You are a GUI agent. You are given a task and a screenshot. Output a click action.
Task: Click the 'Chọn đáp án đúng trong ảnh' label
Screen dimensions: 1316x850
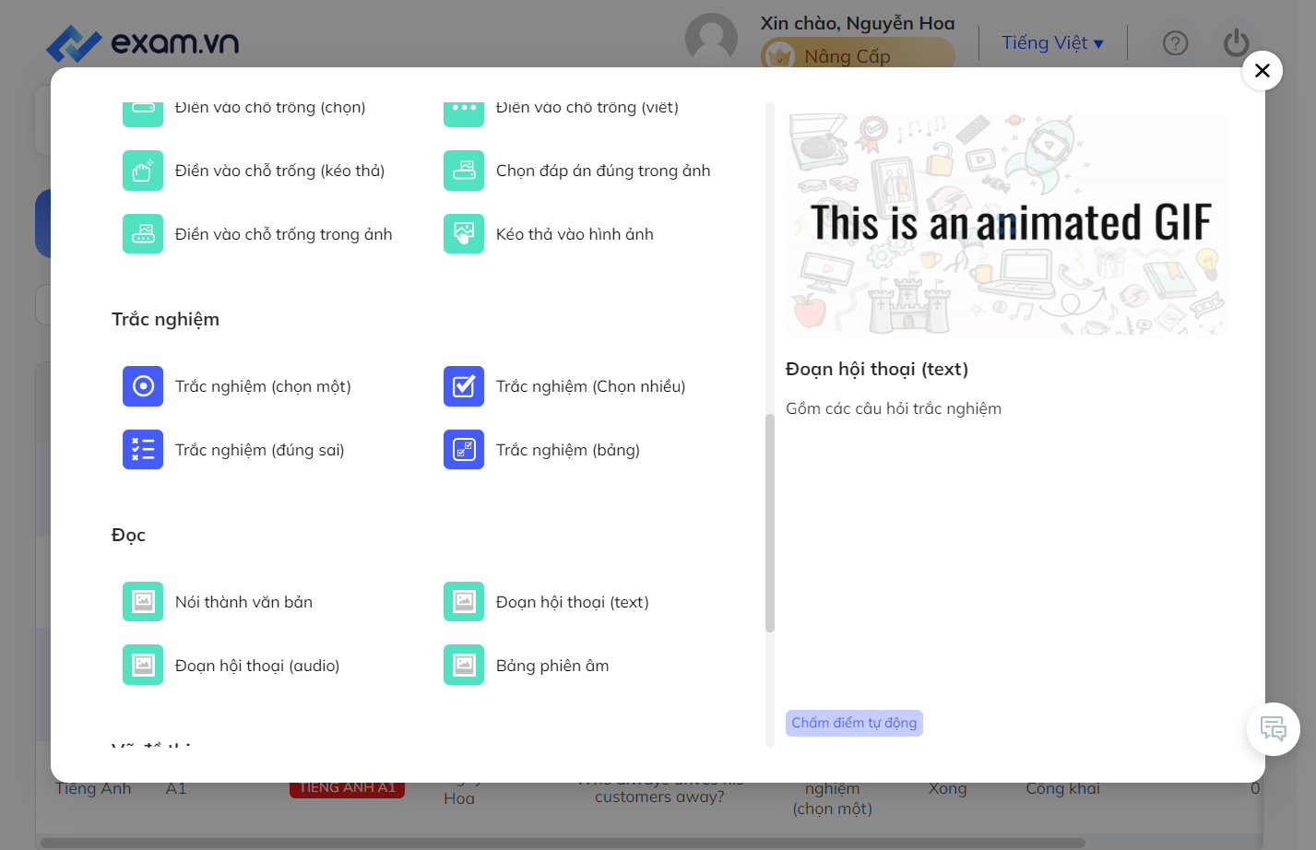603,171
